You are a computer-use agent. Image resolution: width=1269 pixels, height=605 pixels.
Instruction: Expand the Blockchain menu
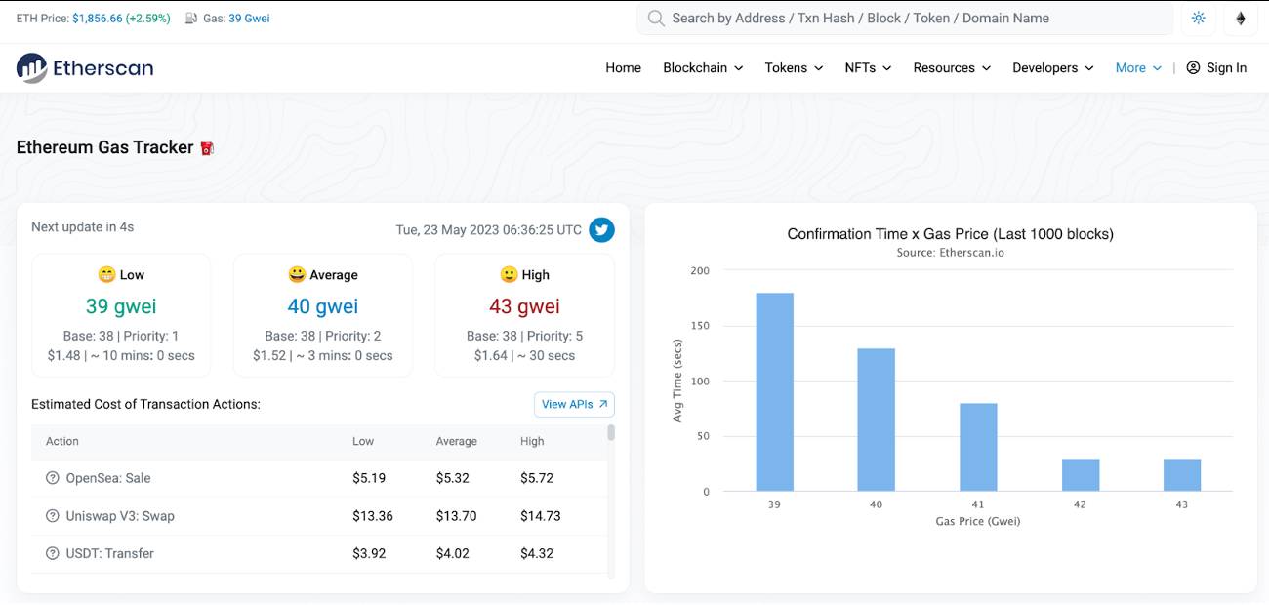[703, 68]
